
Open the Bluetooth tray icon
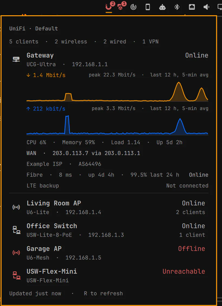177,7
